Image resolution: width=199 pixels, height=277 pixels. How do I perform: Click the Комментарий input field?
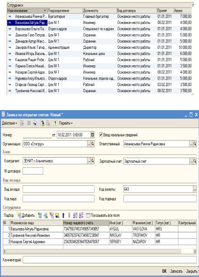pos(110,260)
